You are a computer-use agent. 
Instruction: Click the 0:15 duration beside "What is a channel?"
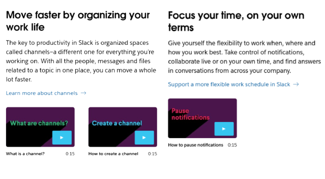[x=70, y=154]
